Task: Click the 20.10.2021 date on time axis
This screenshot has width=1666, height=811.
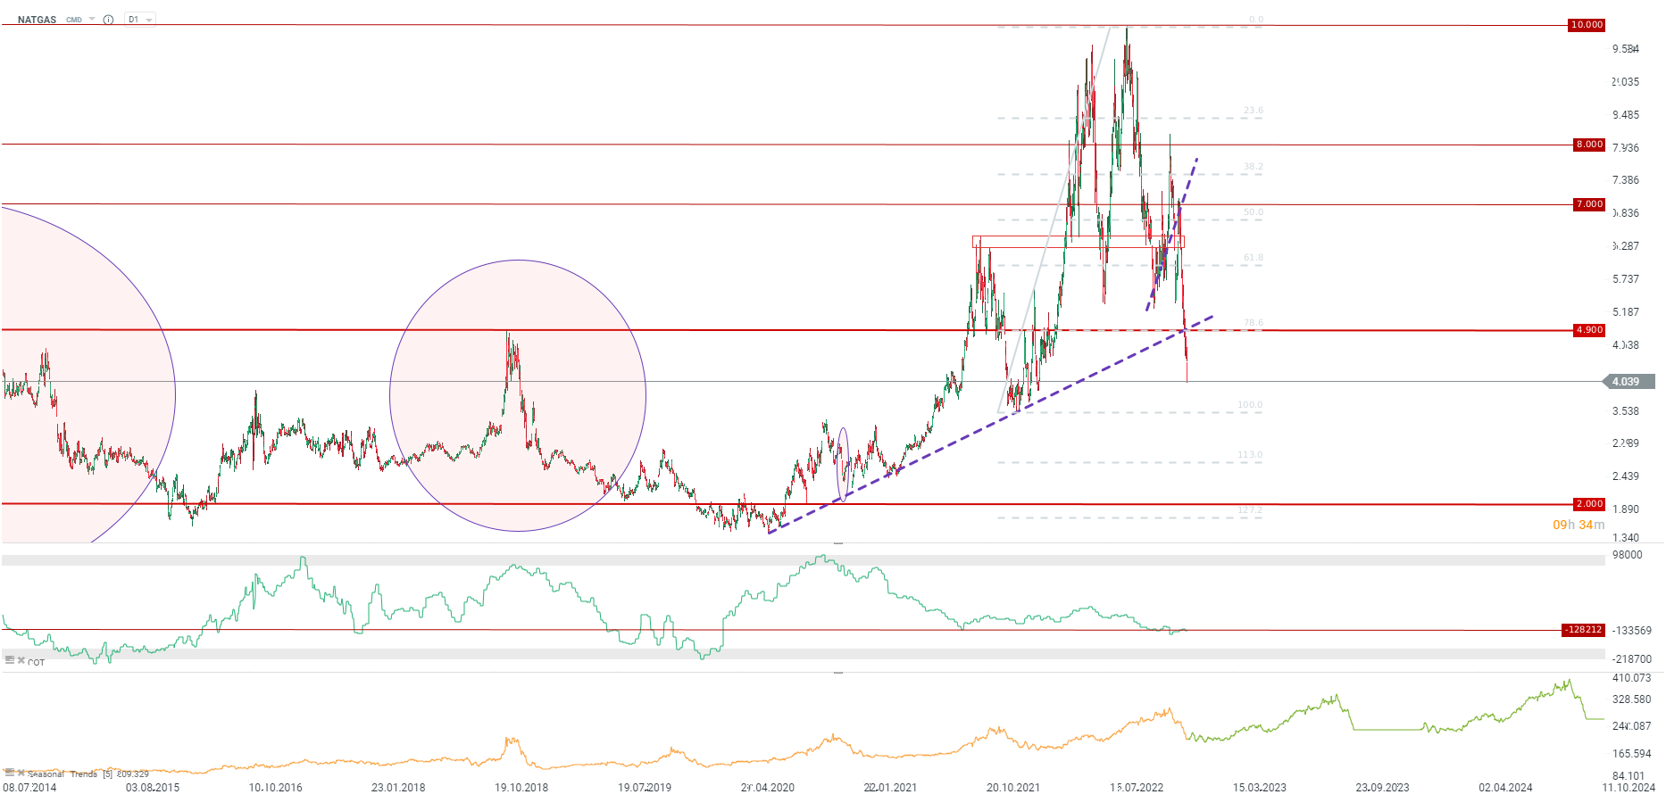Action: click(x=1013, y=788)
